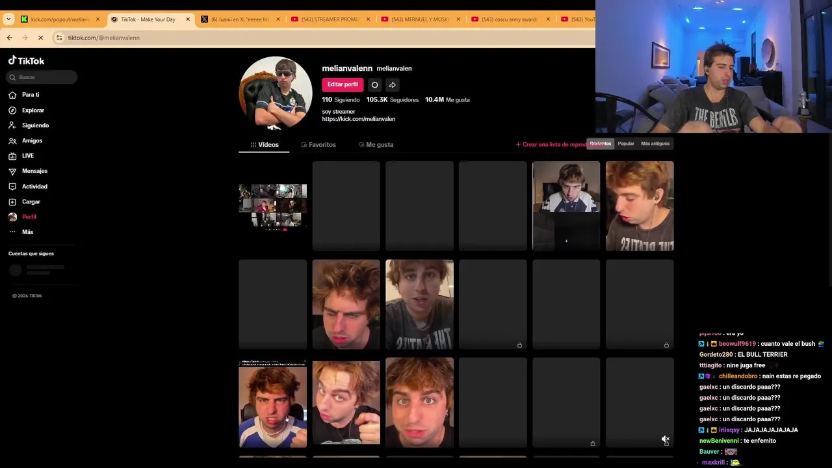Click site info icon in address bar
Image resolution: width=832 pixels, height=468 pixels.
pyautogui.click(x=59, y=38)
